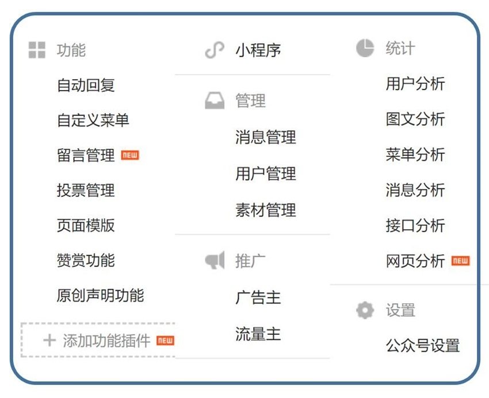Open 原创声明功能

[100, 295]
